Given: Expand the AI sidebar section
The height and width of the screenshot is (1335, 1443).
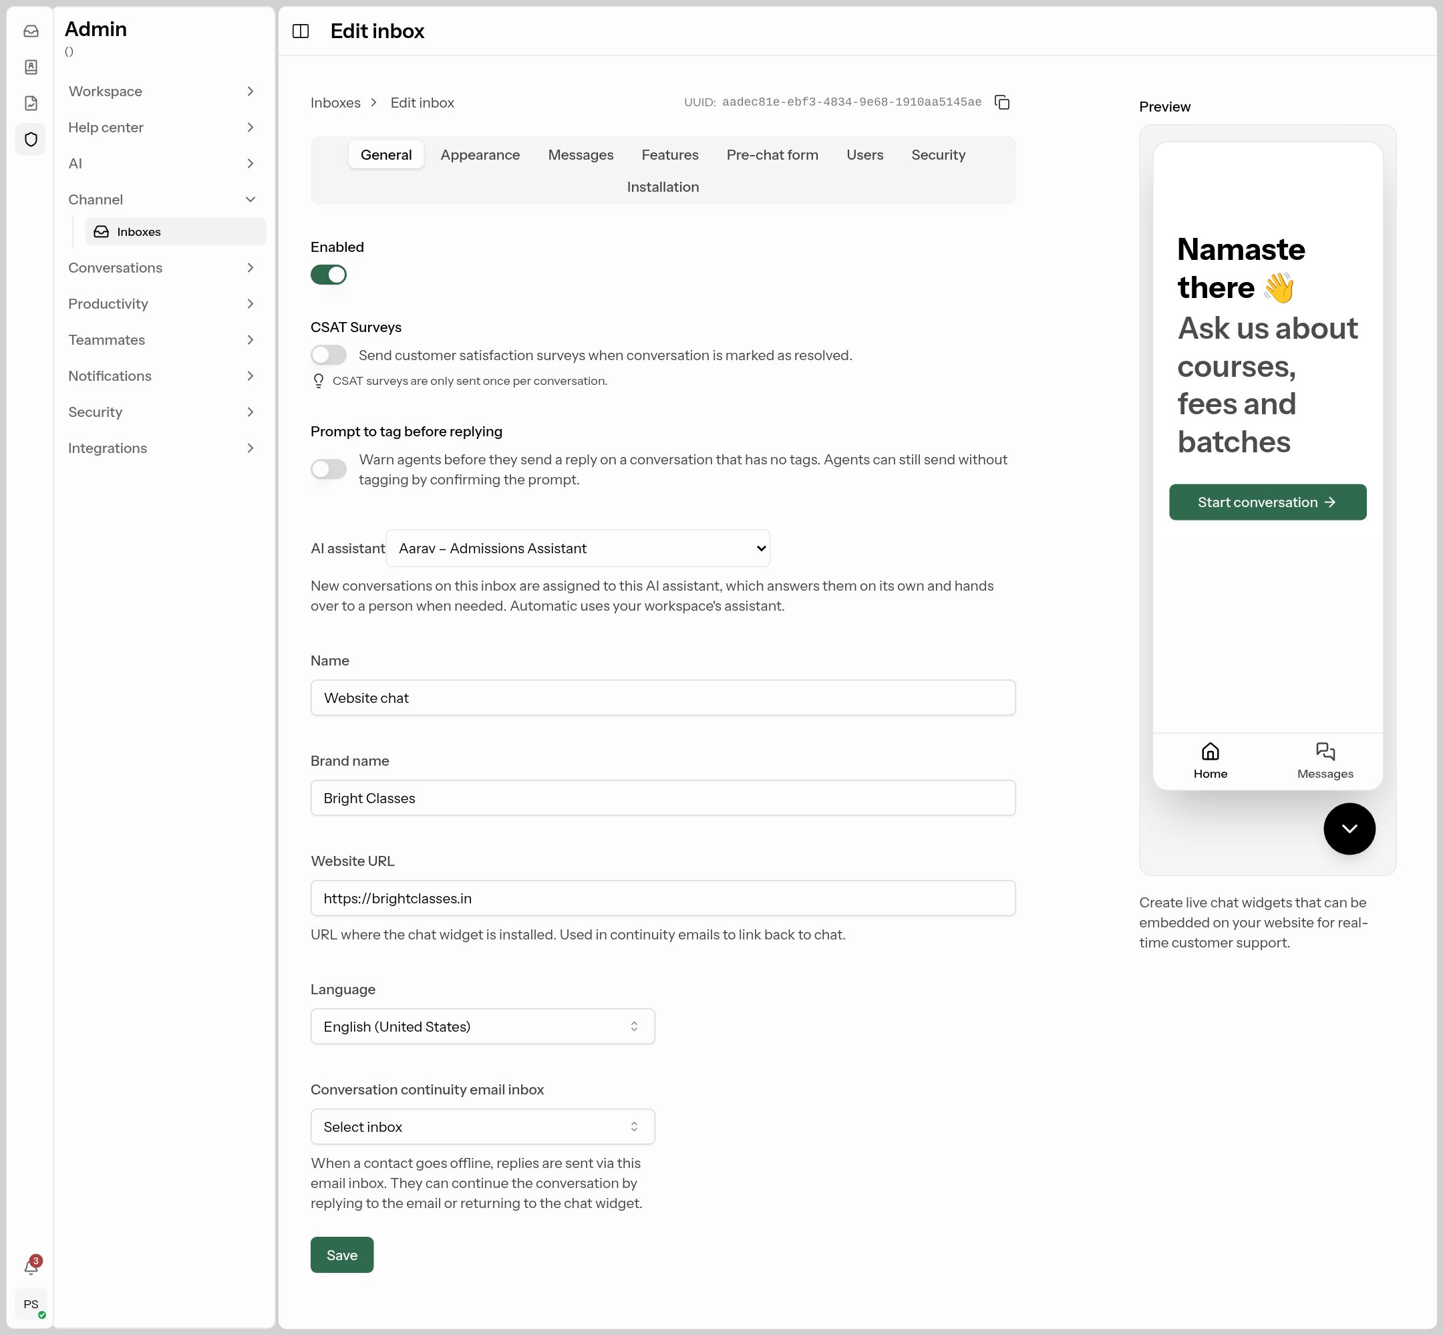Looking at the screenshot, I should pyautogui.click(x=162, y=163).
